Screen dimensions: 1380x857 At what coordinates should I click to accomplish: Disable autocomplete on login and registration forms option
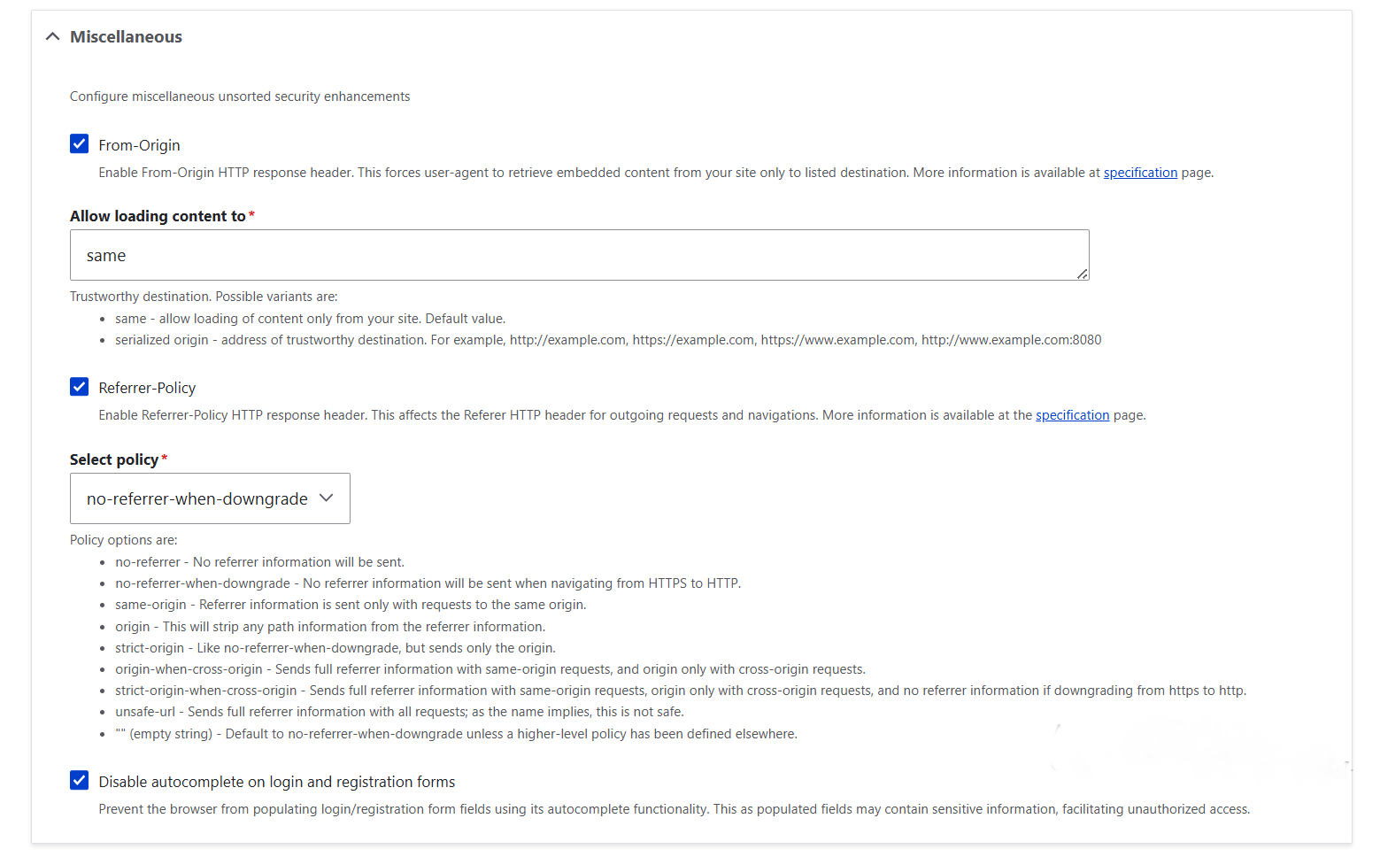coord(80,780)
